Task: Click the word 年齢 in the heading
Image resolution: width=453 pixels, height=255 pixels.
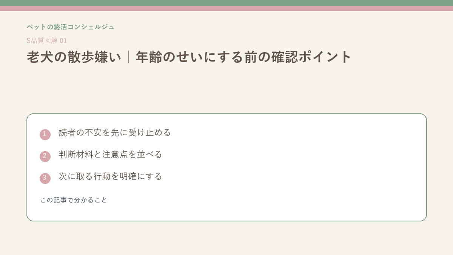Action: [x=149, y=57]
